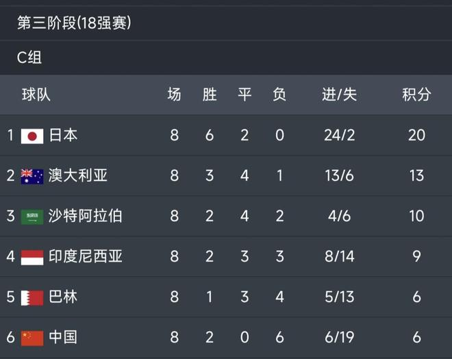
Task: Click the 积分 column header
Action: [x=416, y=95]
